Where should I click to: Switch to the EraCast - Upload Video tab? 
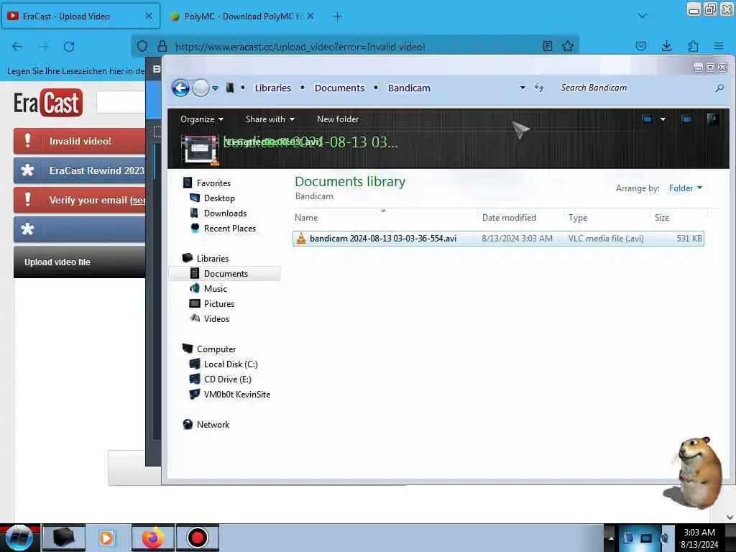click(80, 17)
